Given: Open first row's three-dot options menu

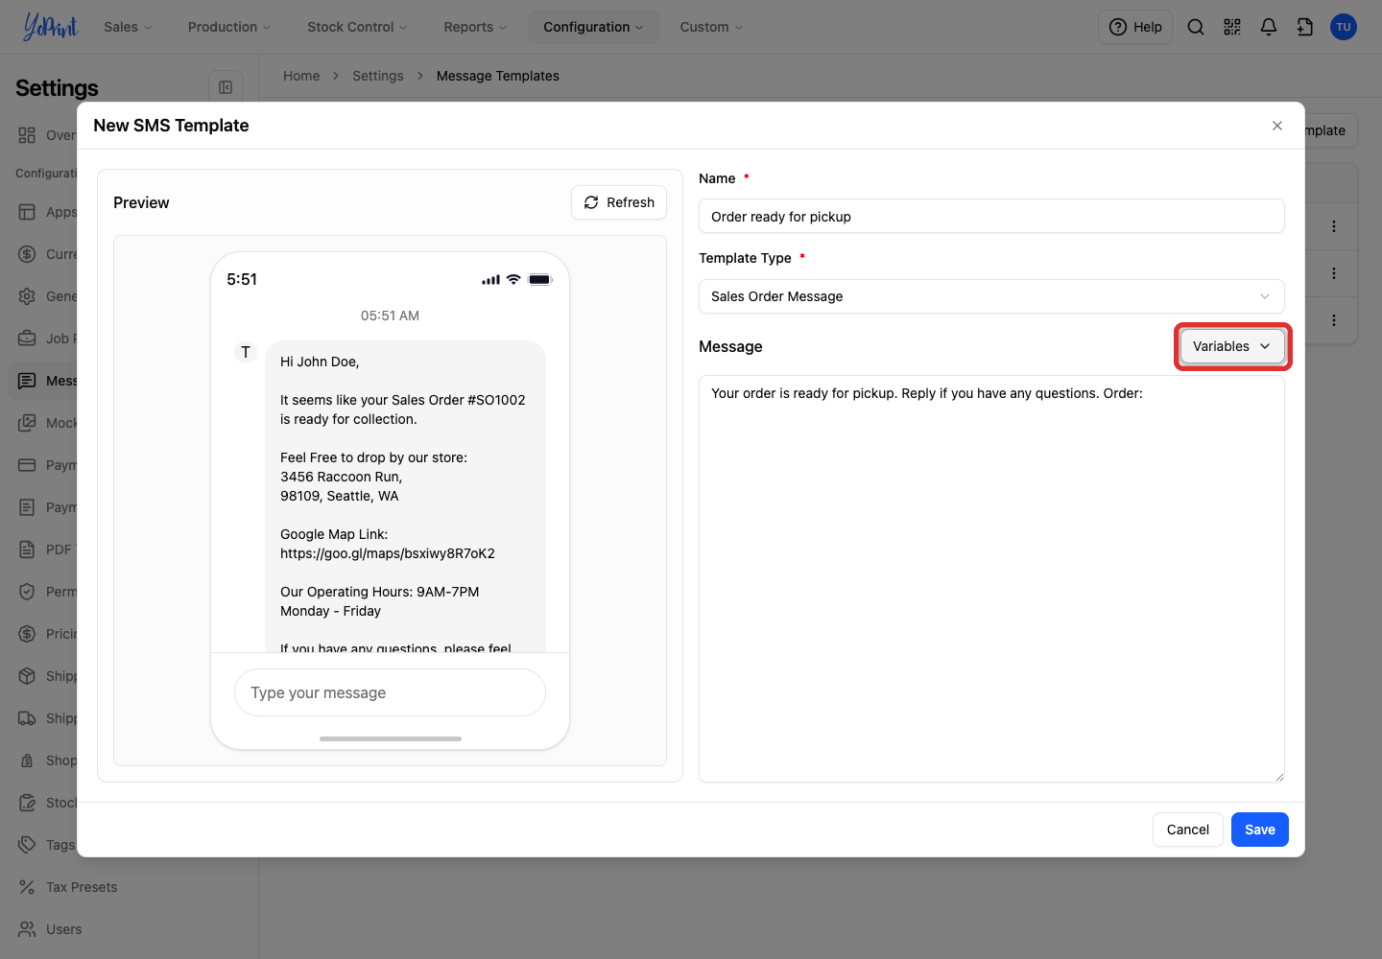Looking at the screenshot, I should click(x=1334, y=226).
